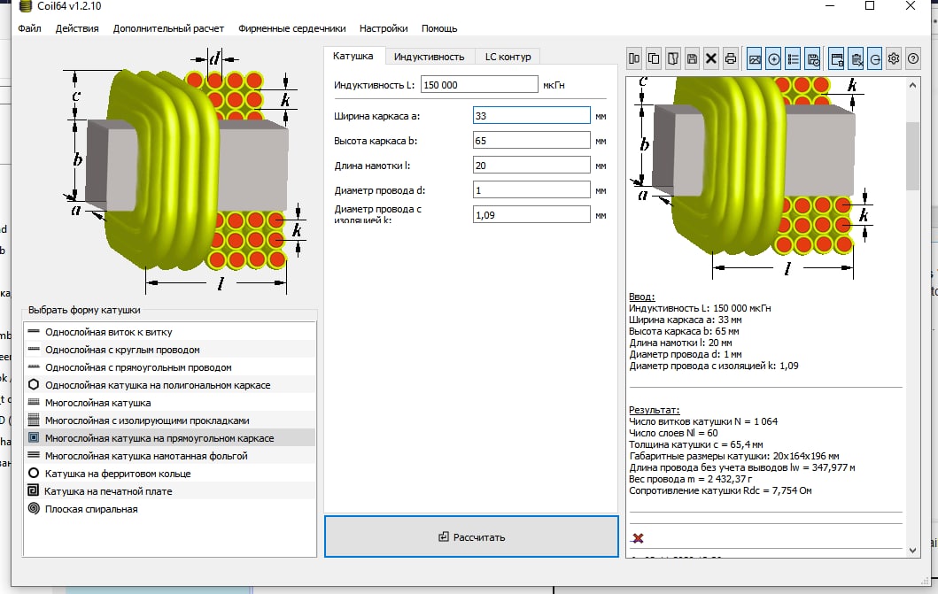The image size is (938, 594).
Task: Select Однослойная с прямоугольным проводом
Action: coord(169,366)
